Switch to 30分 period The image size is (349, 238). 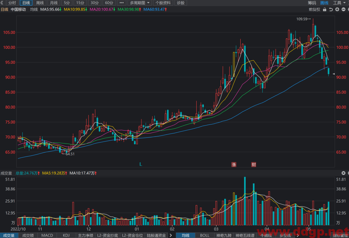coord(95,3)
